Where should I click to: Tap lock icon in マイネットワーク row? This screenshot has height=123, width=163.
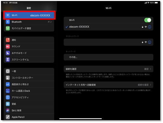click(x=142, y=42)
